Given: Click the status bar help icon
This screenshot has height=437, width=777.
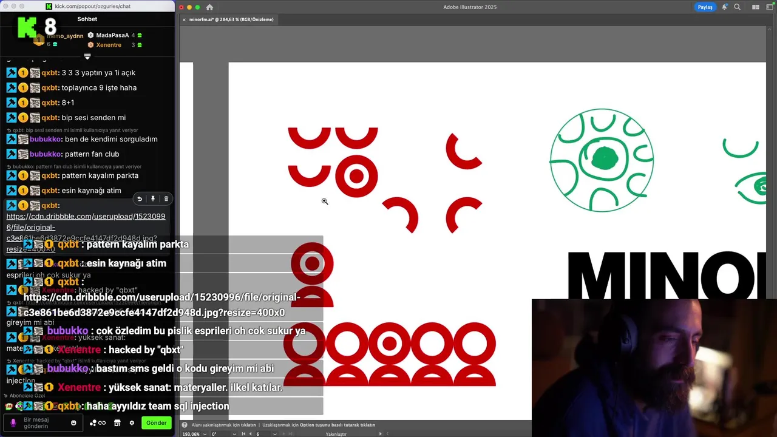Looking at the screenshot, I should tap(185, 425).
